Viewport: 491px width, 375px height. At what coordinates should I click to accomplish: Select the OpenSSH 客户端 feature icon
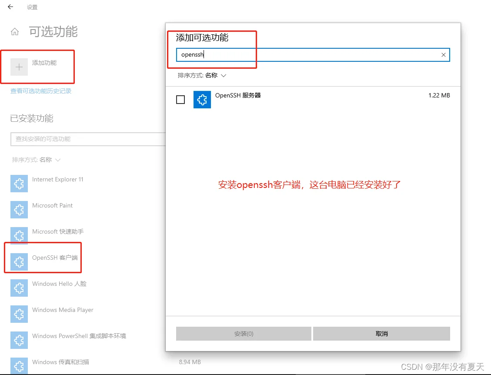[19, 261]
